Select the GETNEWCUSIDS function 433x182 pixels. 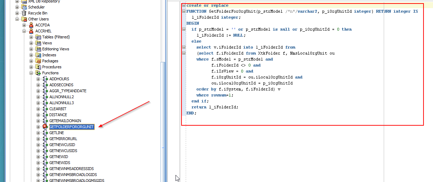click(63, 151)
